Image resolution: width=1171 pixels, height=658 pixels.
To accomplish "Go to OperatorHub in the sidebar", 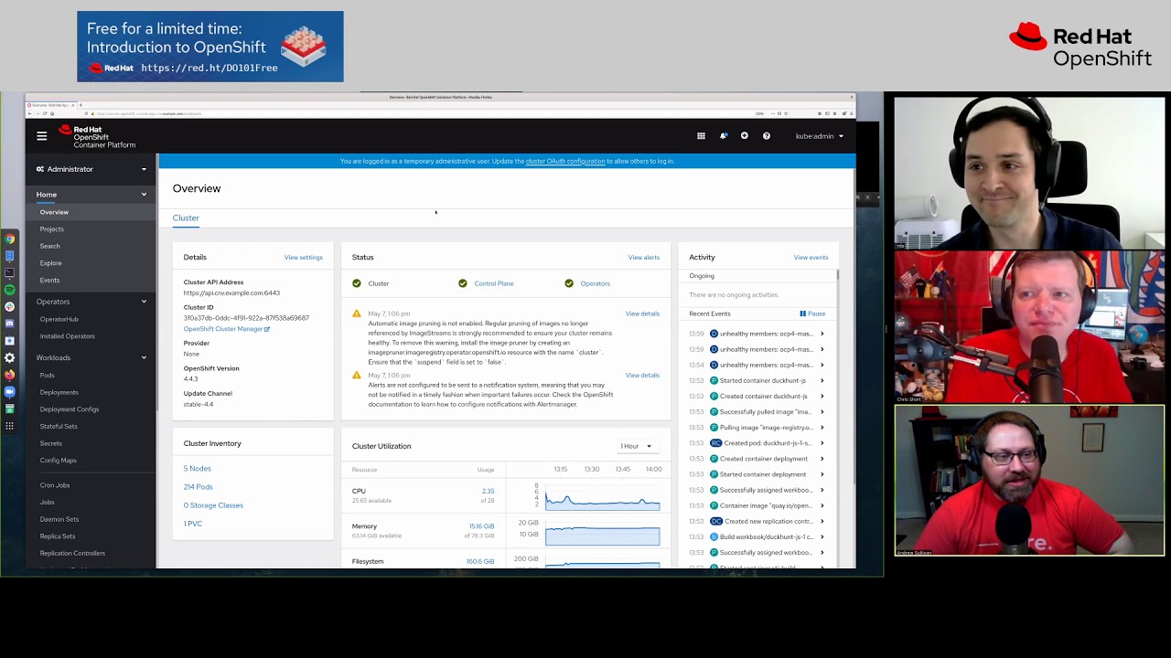I will coord(59,319).
